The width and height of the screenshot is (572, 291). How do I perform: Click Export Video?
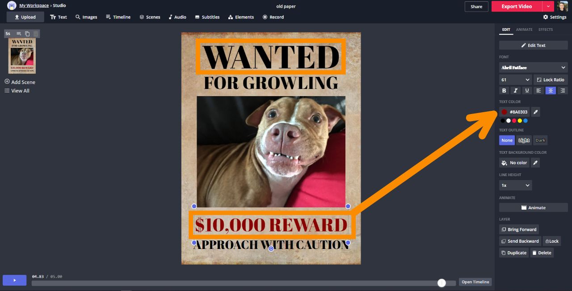(517, 6)
